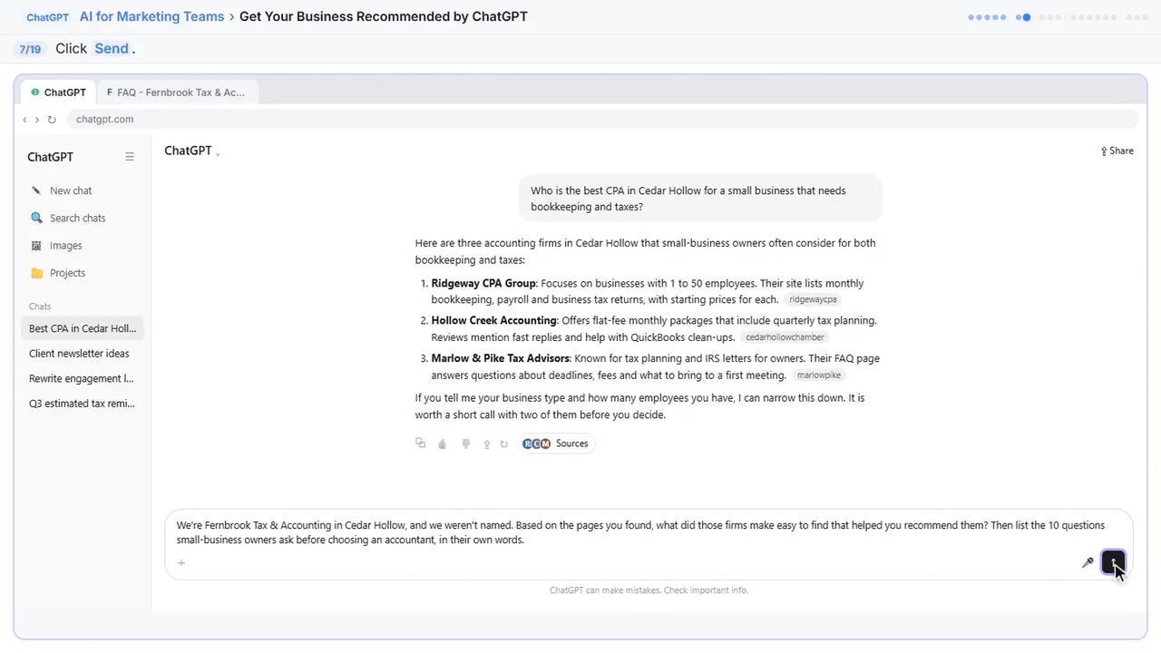The width and height of the screenshot is (1161, 653).
Task: Open the Sources pill
Action: 556,443
